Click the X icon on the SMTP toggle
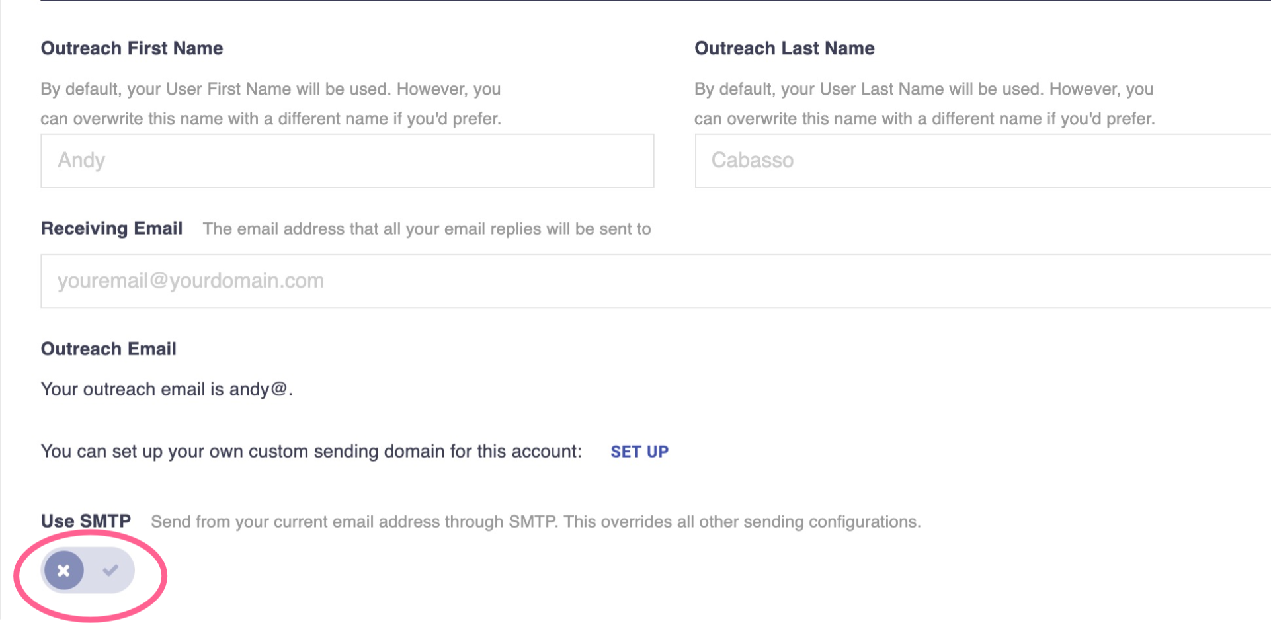This screenshot has width=1271, height=623. click(x=64, y=570)
